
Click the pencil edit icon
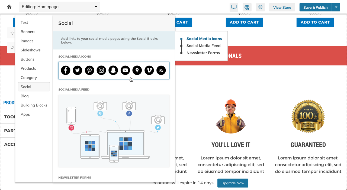click(x=12, y=47)
